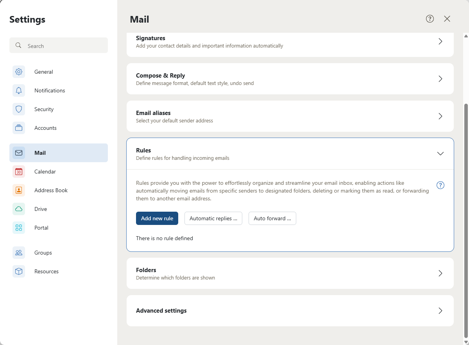Screen dimensions: 469x345
Task: Click the Add new rule button
Action: 157,218
